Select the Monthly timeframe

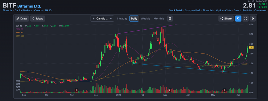point(159,19)
